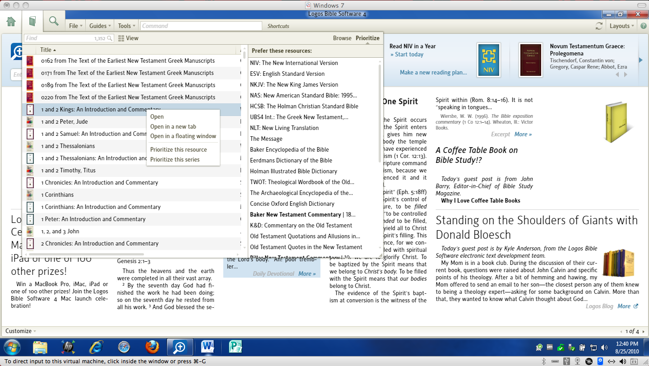Open the Home page icon
Image resolution: width=649 pixels, height=366 pixels.
point(11,21)
